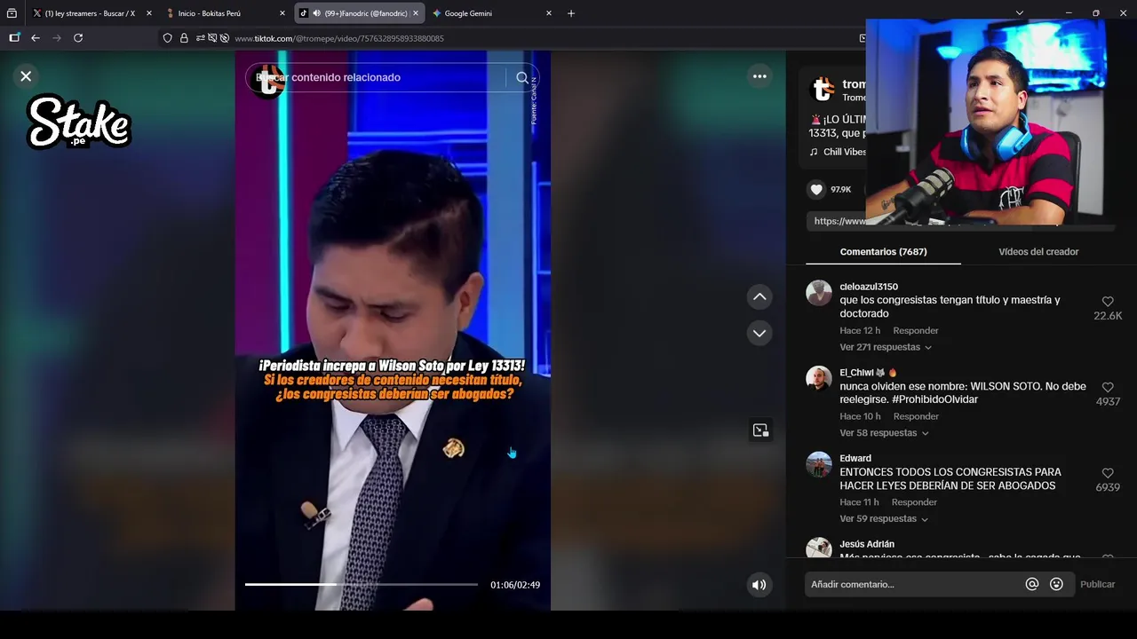
Task: Click the tromepe TikTok logo avatar
Action: pos(823,89)
